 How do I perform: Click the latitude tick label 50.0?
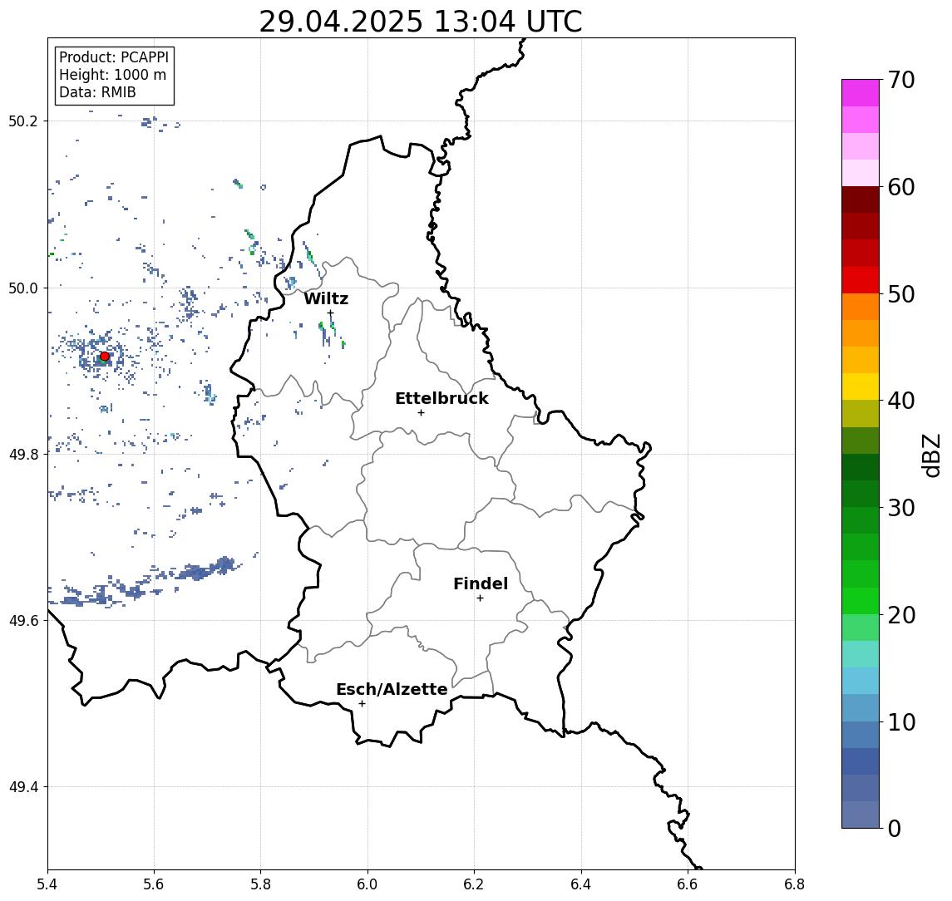tap(23, 288)
